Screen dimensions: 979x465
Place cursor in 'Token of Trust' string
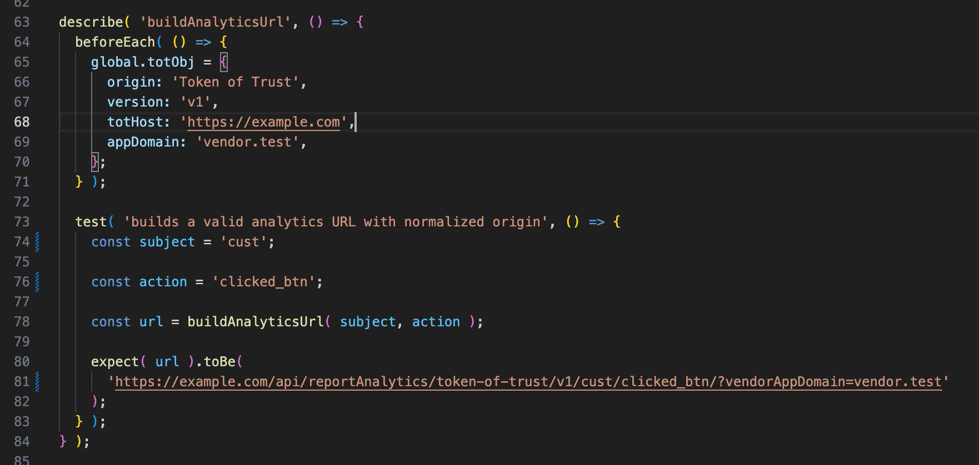click(235, 82)
